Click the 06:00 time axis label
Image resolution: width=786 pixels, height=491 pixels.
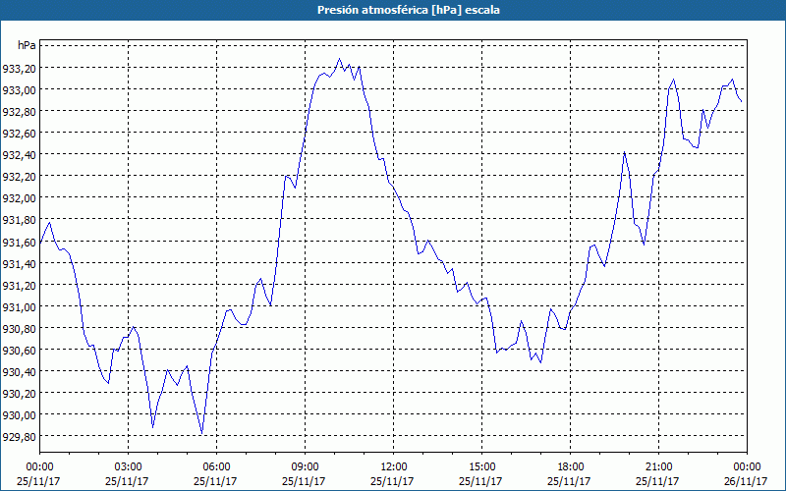click(216, 466)
